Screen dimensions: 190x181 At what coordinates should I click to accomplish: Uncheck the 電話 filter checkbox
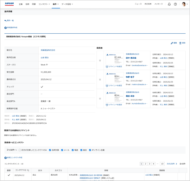(x=73, y=150)
